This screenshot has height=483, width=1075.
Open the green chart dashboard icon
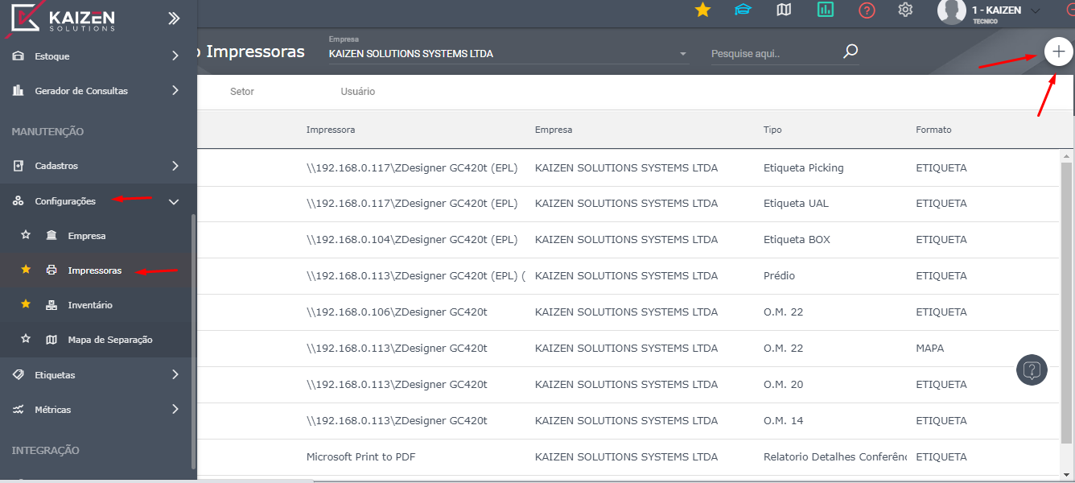coord(826,10)
